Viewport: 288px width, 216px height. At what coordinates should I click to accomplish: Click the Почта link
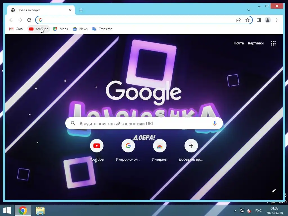(238, 43)
